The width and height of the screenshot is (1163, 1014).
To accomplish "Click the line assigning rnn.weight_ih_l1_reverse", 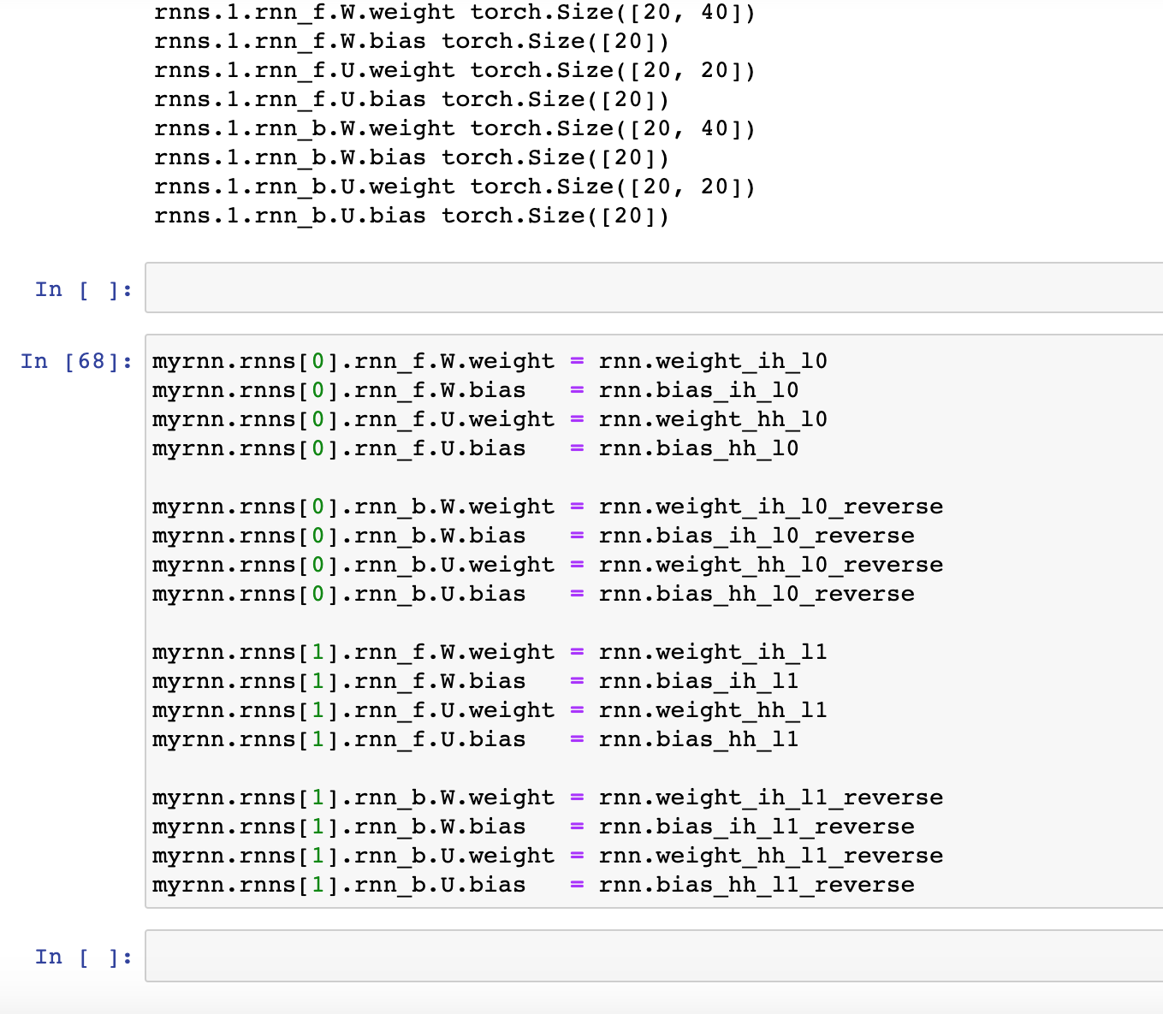I will click(x=548, y=798).
